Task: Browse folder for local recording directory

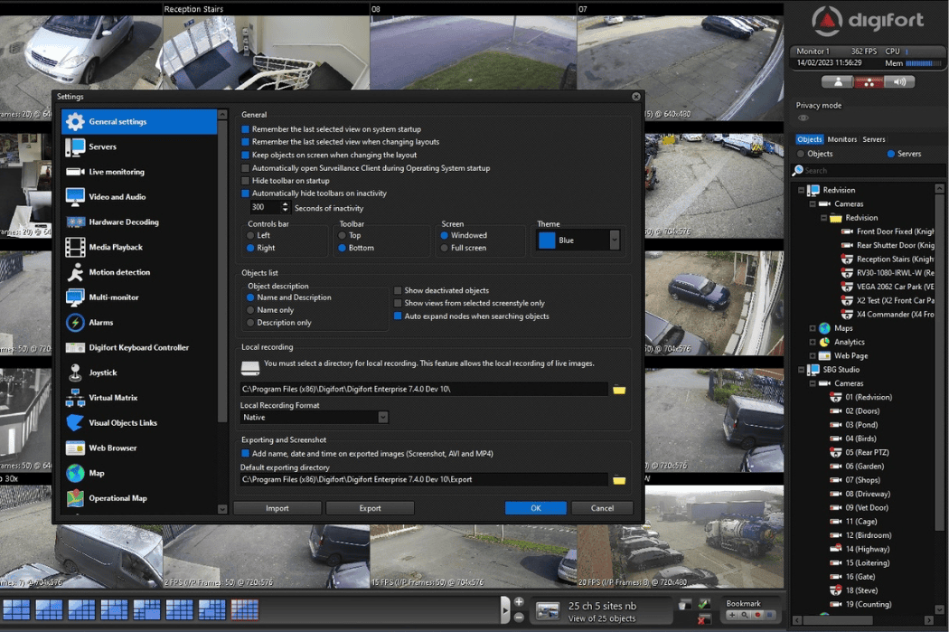Action: [x=619, y=389]
